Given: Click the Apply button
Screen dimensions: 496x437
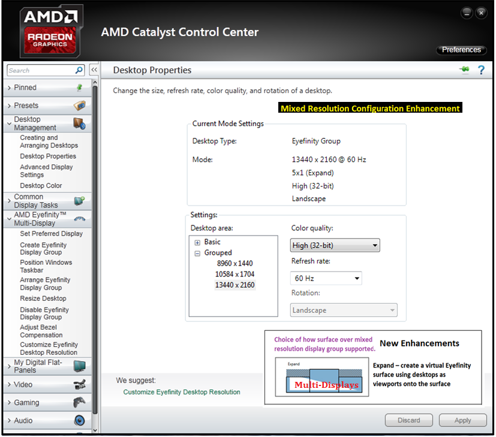Looking at the screenshot, I should [462, 420].
